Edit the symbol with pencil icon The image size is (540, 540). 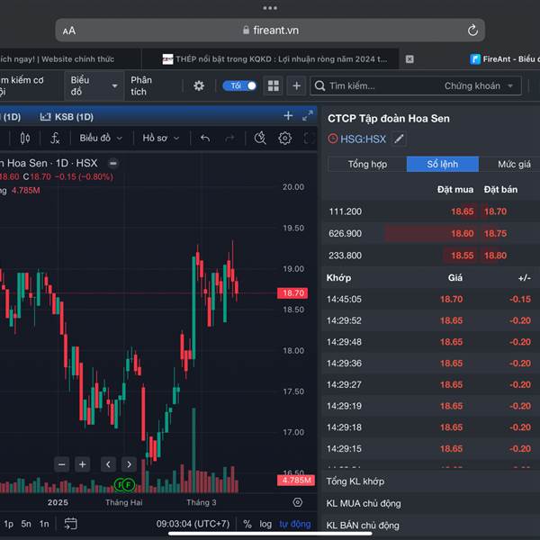[399, 139]
